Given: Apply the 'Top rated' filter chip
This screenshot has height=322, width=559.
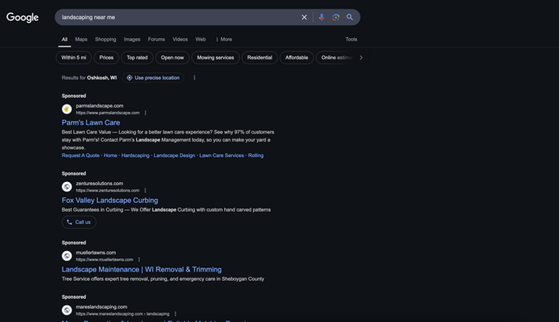Looking at the screenshot, I should pyautogui.click(x=137, y=58).
